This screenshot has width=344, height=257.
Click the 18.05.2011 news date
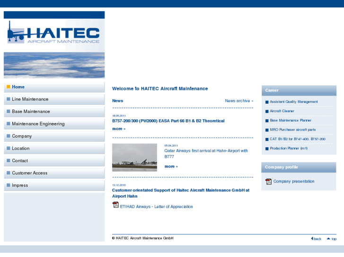click(119, 116)
